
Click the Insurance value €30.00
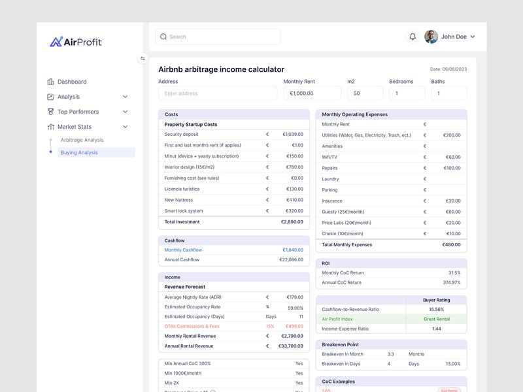coord(453,201)
